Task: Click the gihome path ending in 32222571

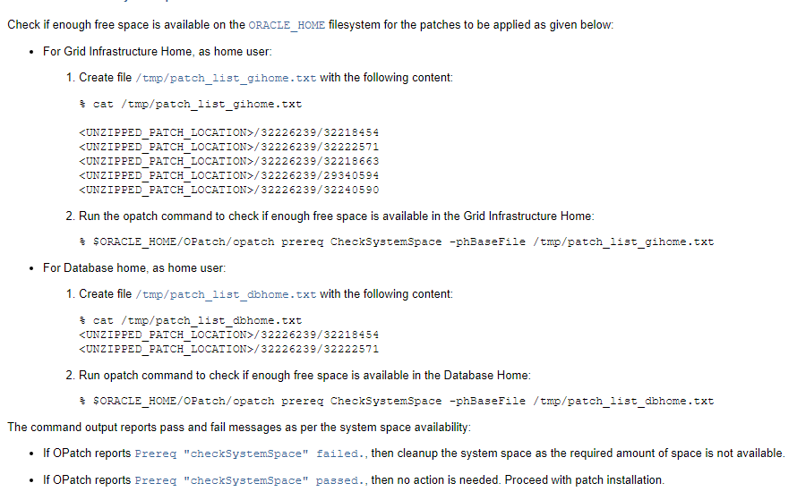Action: [x=228, y=148]
